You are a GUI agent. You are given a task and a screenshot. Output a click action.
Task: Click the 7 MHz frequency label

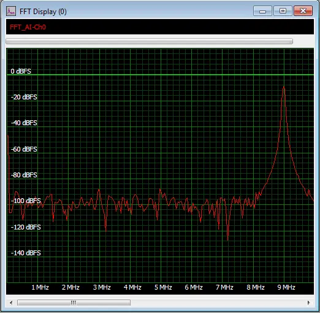point(224,287)
